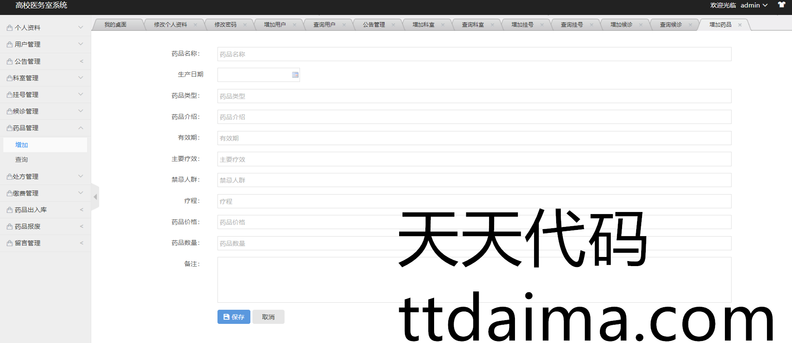Select 查询 under 药品管理
Viewport: 792px width, 343px height.
[22, 160]
